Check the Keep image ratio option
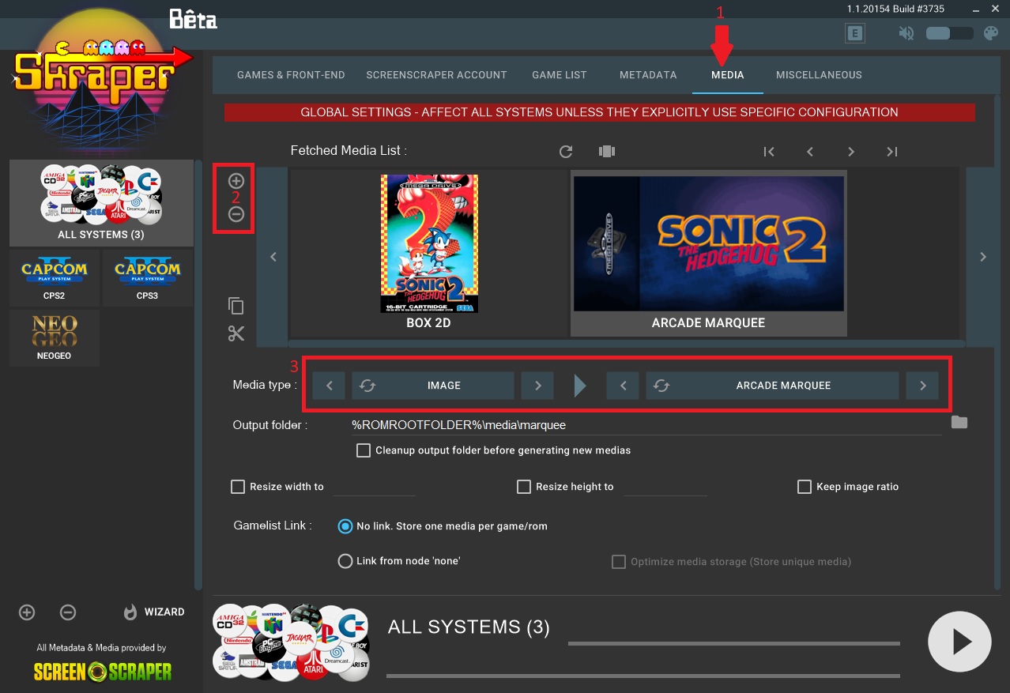The width and height of the screenshot is (1010, 693). pos(804,487)
